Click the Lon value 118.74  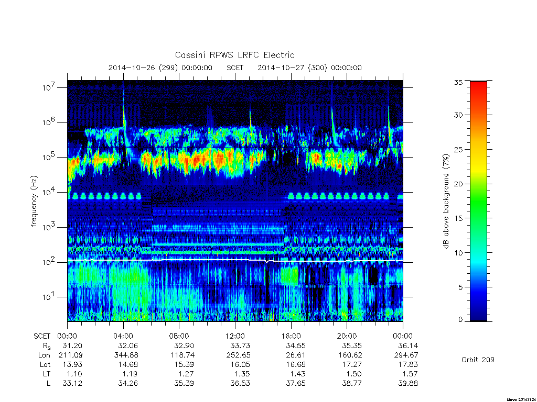point(182,355)
